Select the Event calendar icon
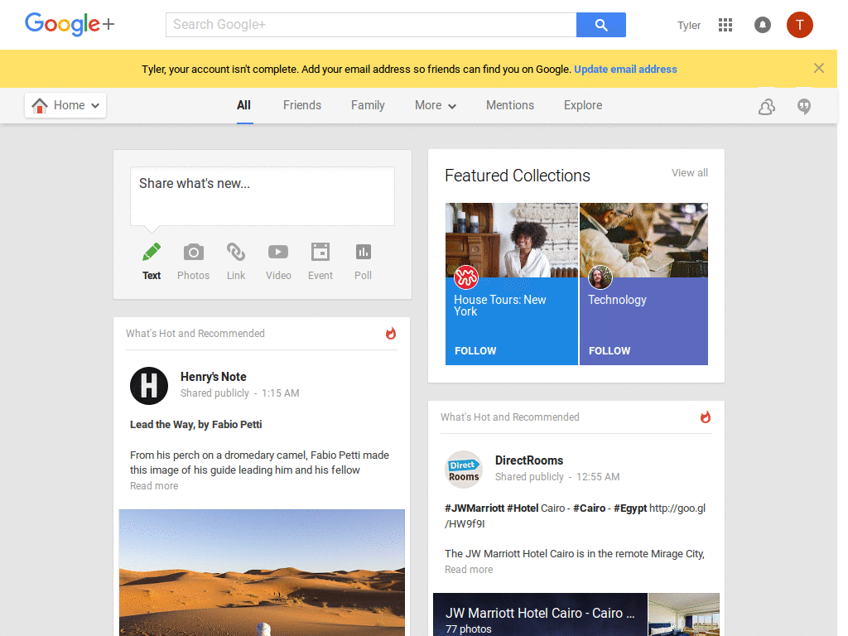848x636 pixels. point(320,252)
